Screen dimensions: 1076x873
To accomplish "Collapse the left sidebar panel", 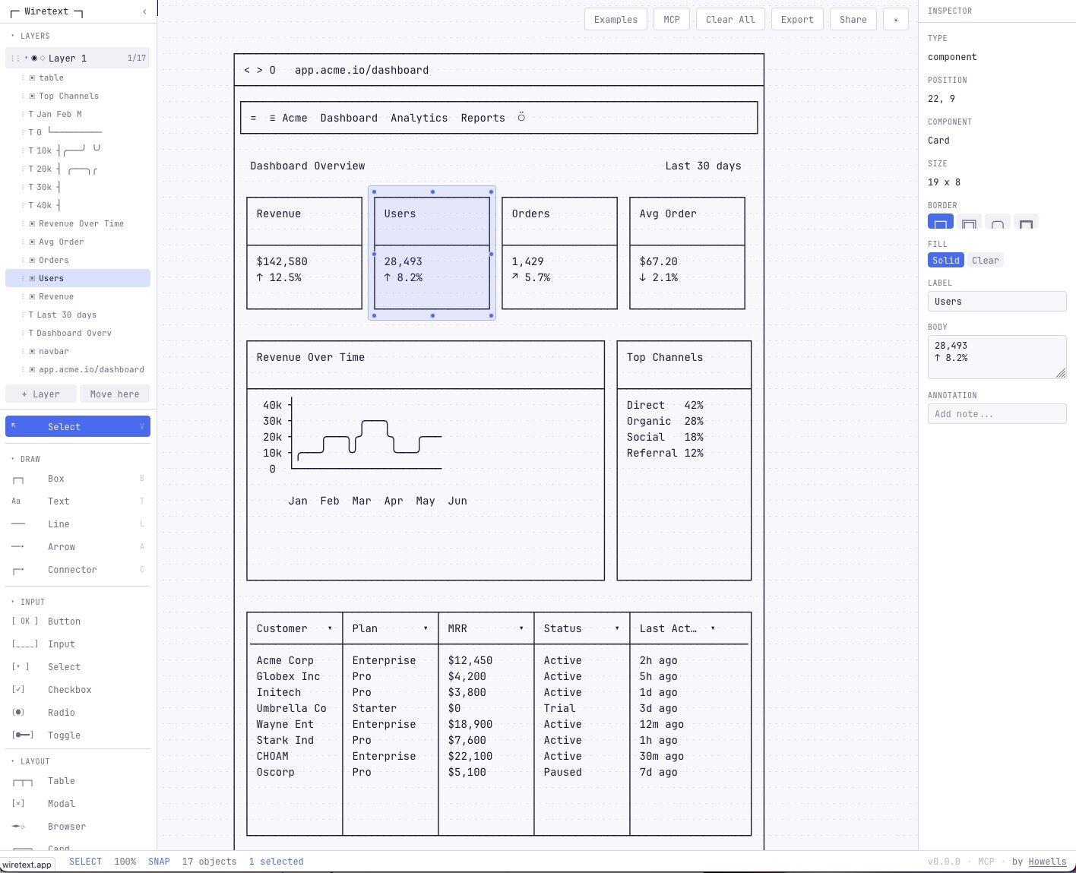I will click(144, 11).
